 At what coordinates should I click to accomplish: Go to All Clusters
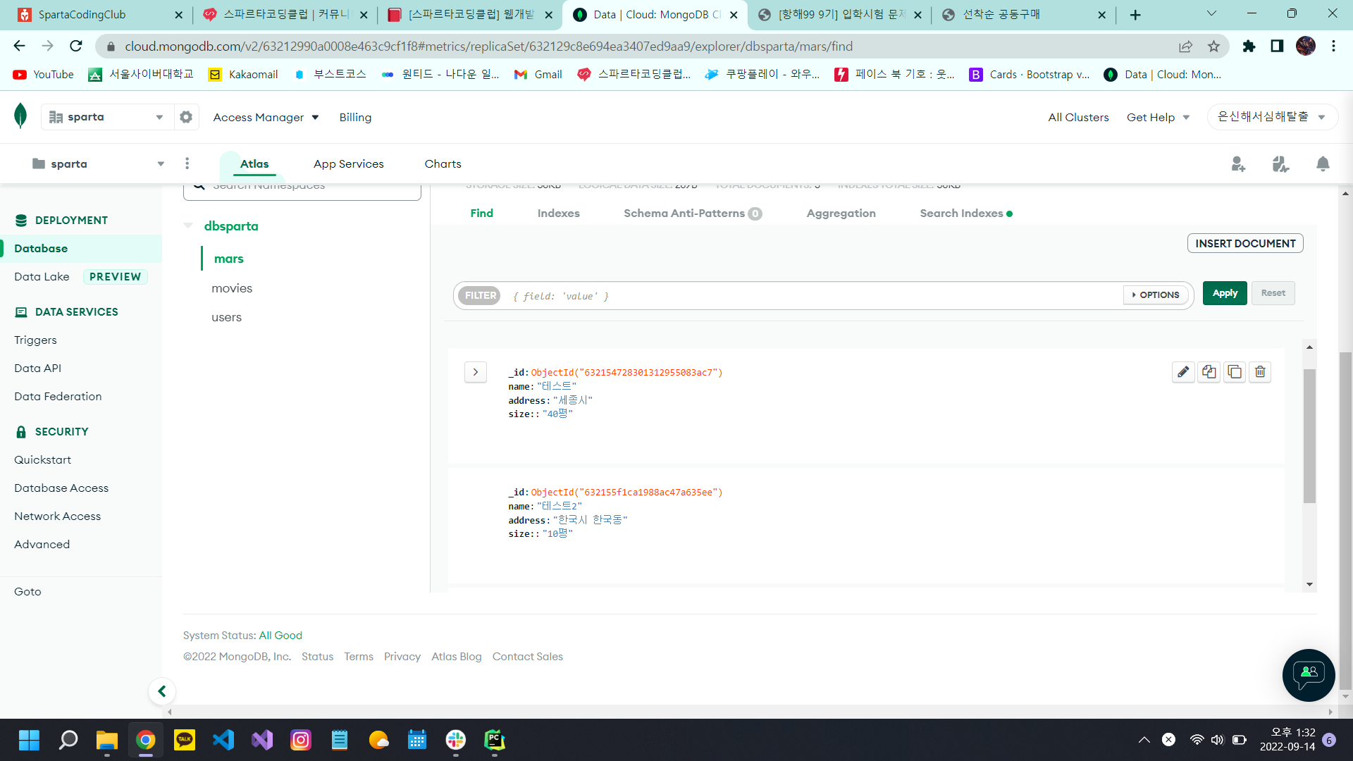pyautogui.click(x=1078, y=118)
